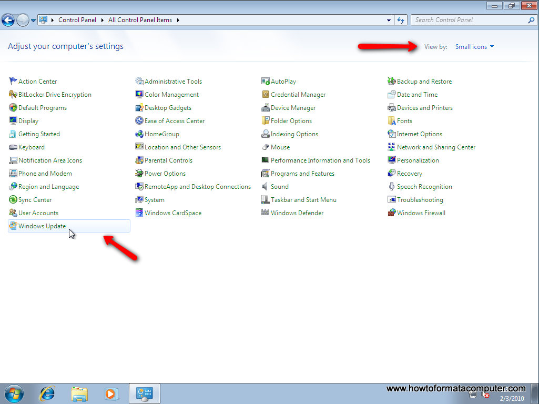Open Performance Information and Tools link
The image size is (539, 404).
320,160
